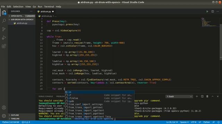Open the Edit menu
Screen dimensions: 222x124
click(x=9, y=7)
